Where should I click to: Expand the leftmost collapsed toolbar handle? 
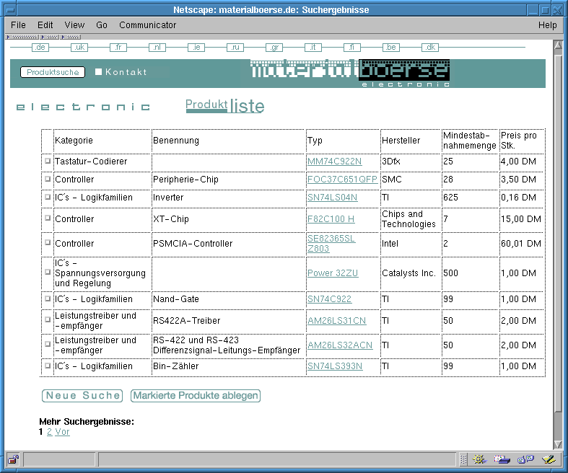[22, 37]
